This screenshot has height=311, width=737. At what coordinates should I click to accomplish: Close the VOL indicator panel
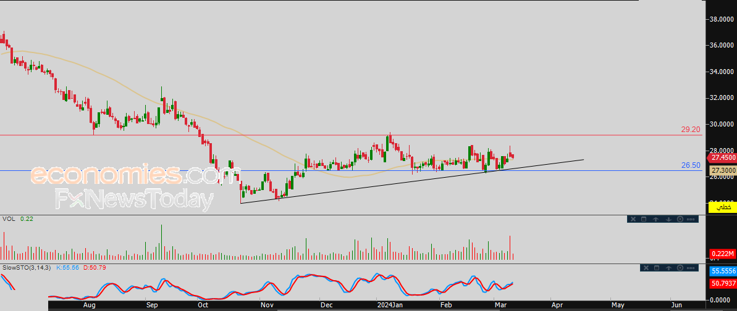click(633, 219)
